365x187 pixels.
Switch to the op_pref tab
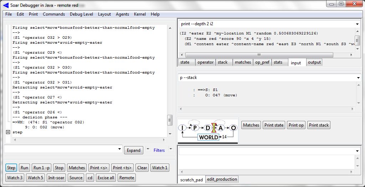tap(262, 62)
